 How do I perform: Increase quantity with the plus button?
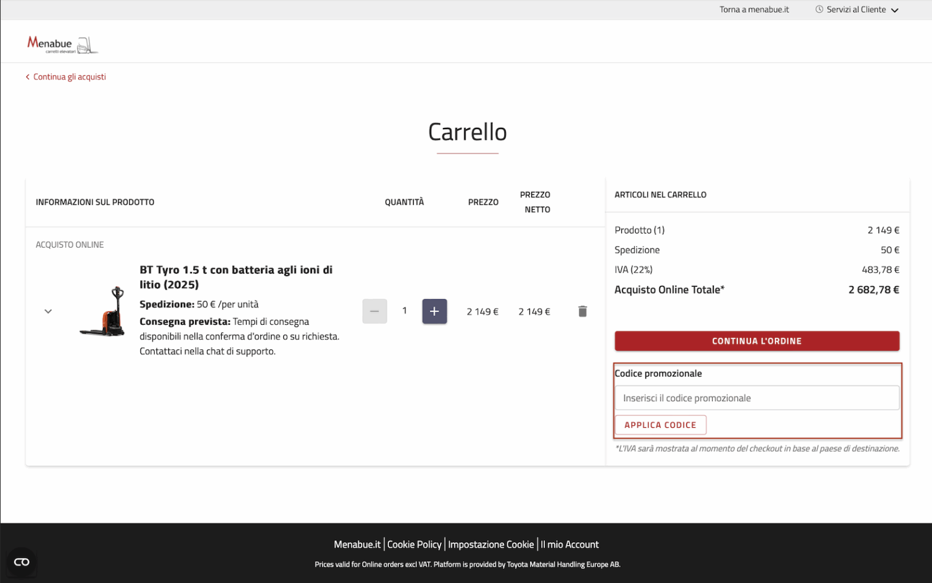click(x=434, y=312)
